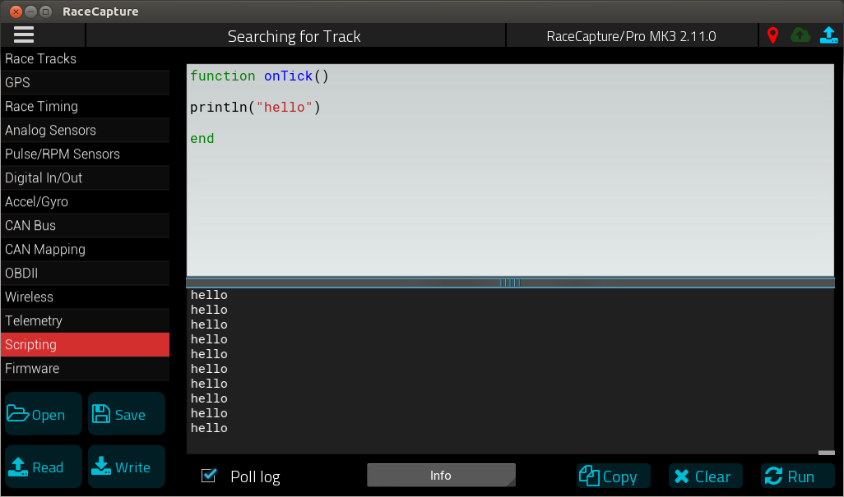Click the log scrollbar thumb at bottom right
The image size is (844, 497).
coord(826,453)
